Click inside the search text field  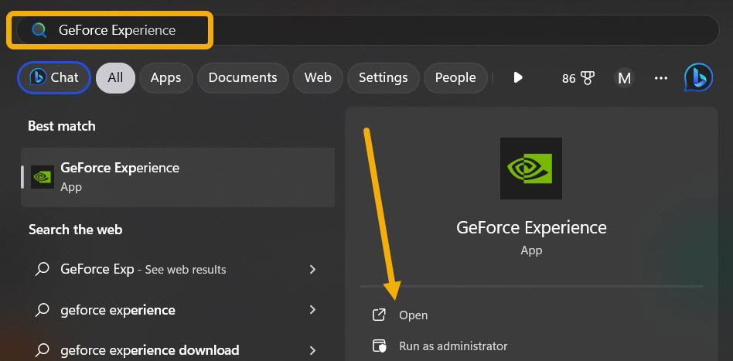387,30
